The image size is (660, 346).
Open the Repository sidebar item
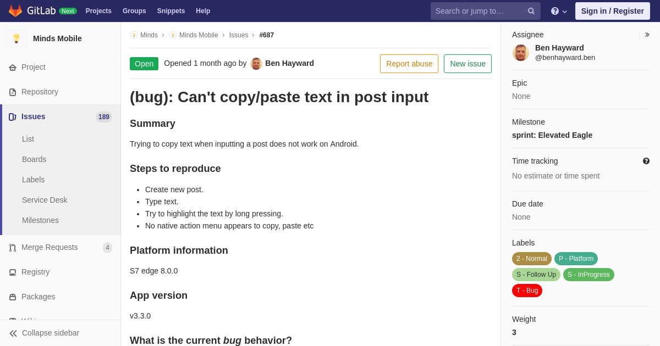[61, 92]
